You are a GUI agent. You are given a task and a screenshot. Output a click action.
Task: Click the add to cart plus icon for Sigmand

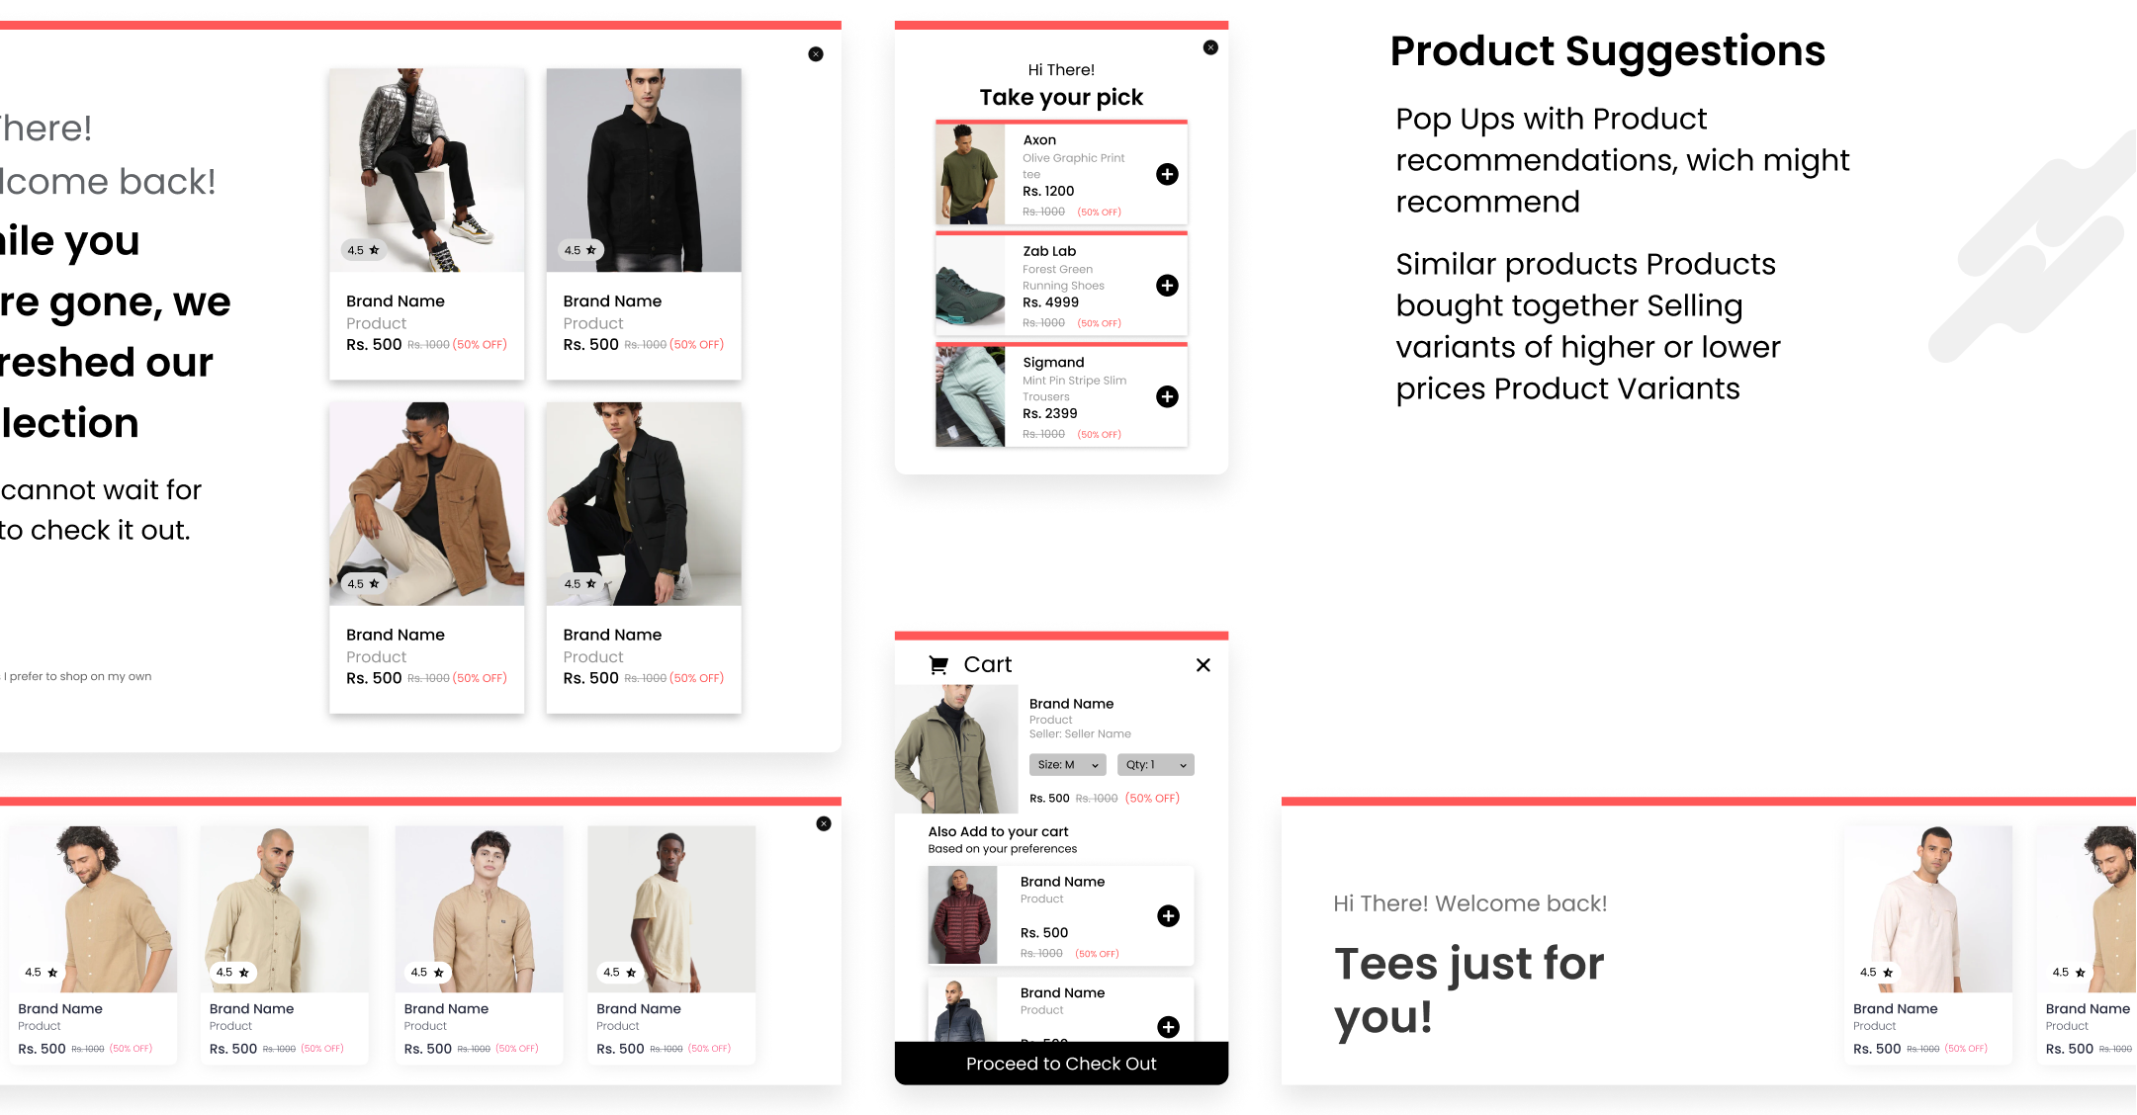tap(1166, 395)
